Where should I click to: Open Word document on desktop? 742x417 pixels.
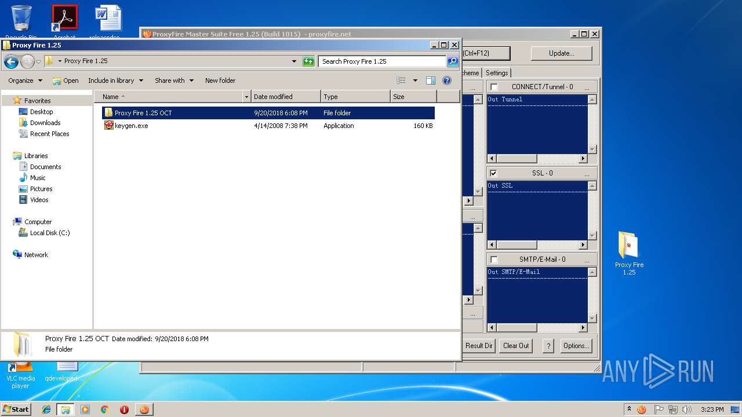pos(108,21)
